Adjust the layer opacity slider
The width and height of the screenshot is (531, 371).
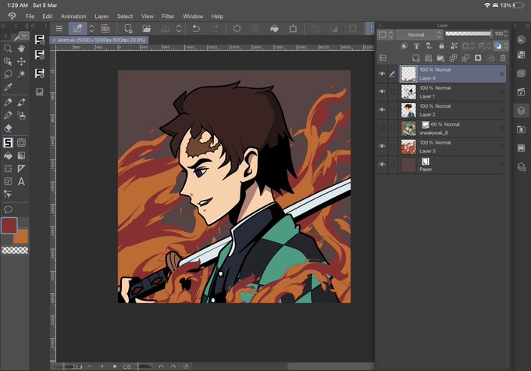[468, 34]
